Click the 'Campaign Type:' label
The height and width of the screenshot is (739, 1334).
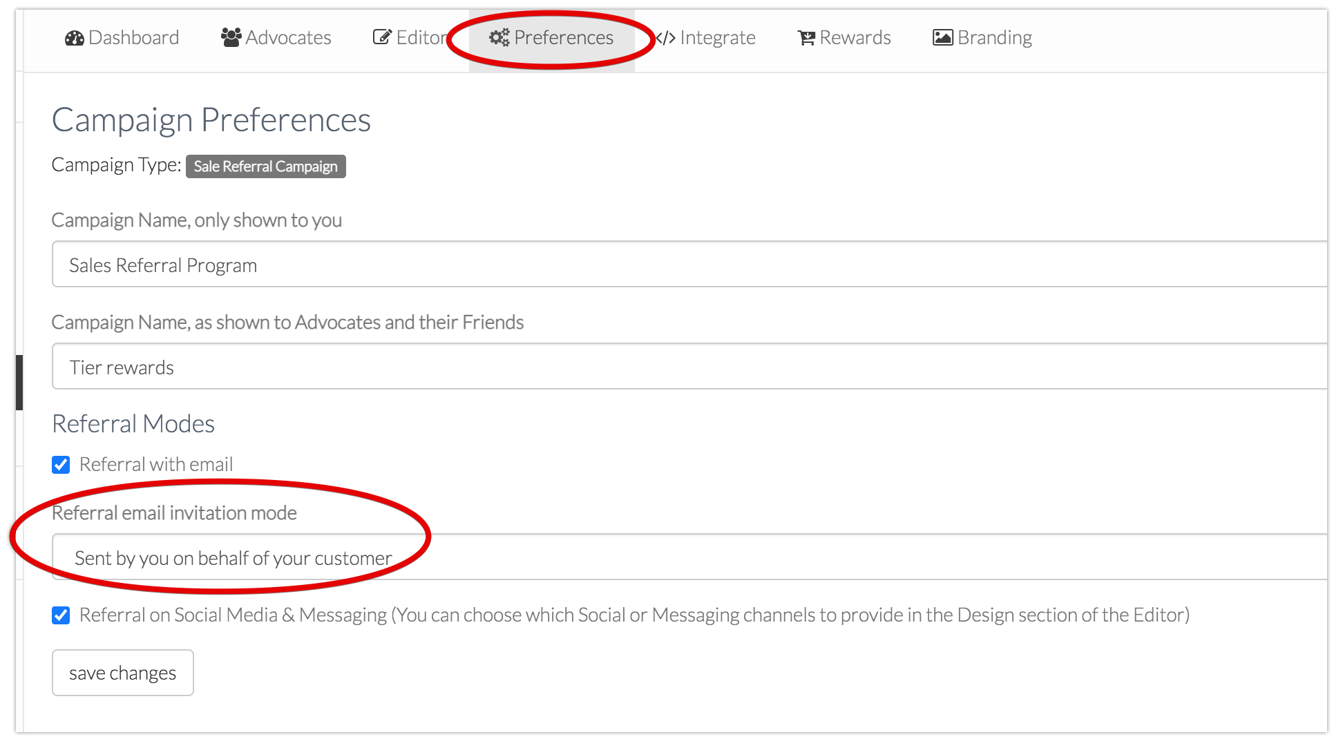(117, 165)
